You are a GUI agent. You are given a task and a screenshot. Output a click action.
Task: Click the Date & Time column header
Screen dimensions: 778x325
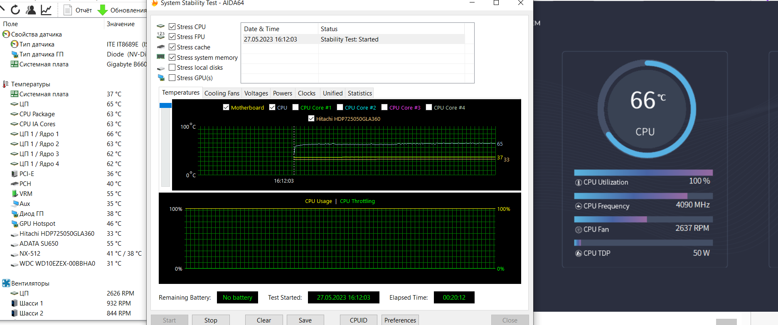pos(279,29)
